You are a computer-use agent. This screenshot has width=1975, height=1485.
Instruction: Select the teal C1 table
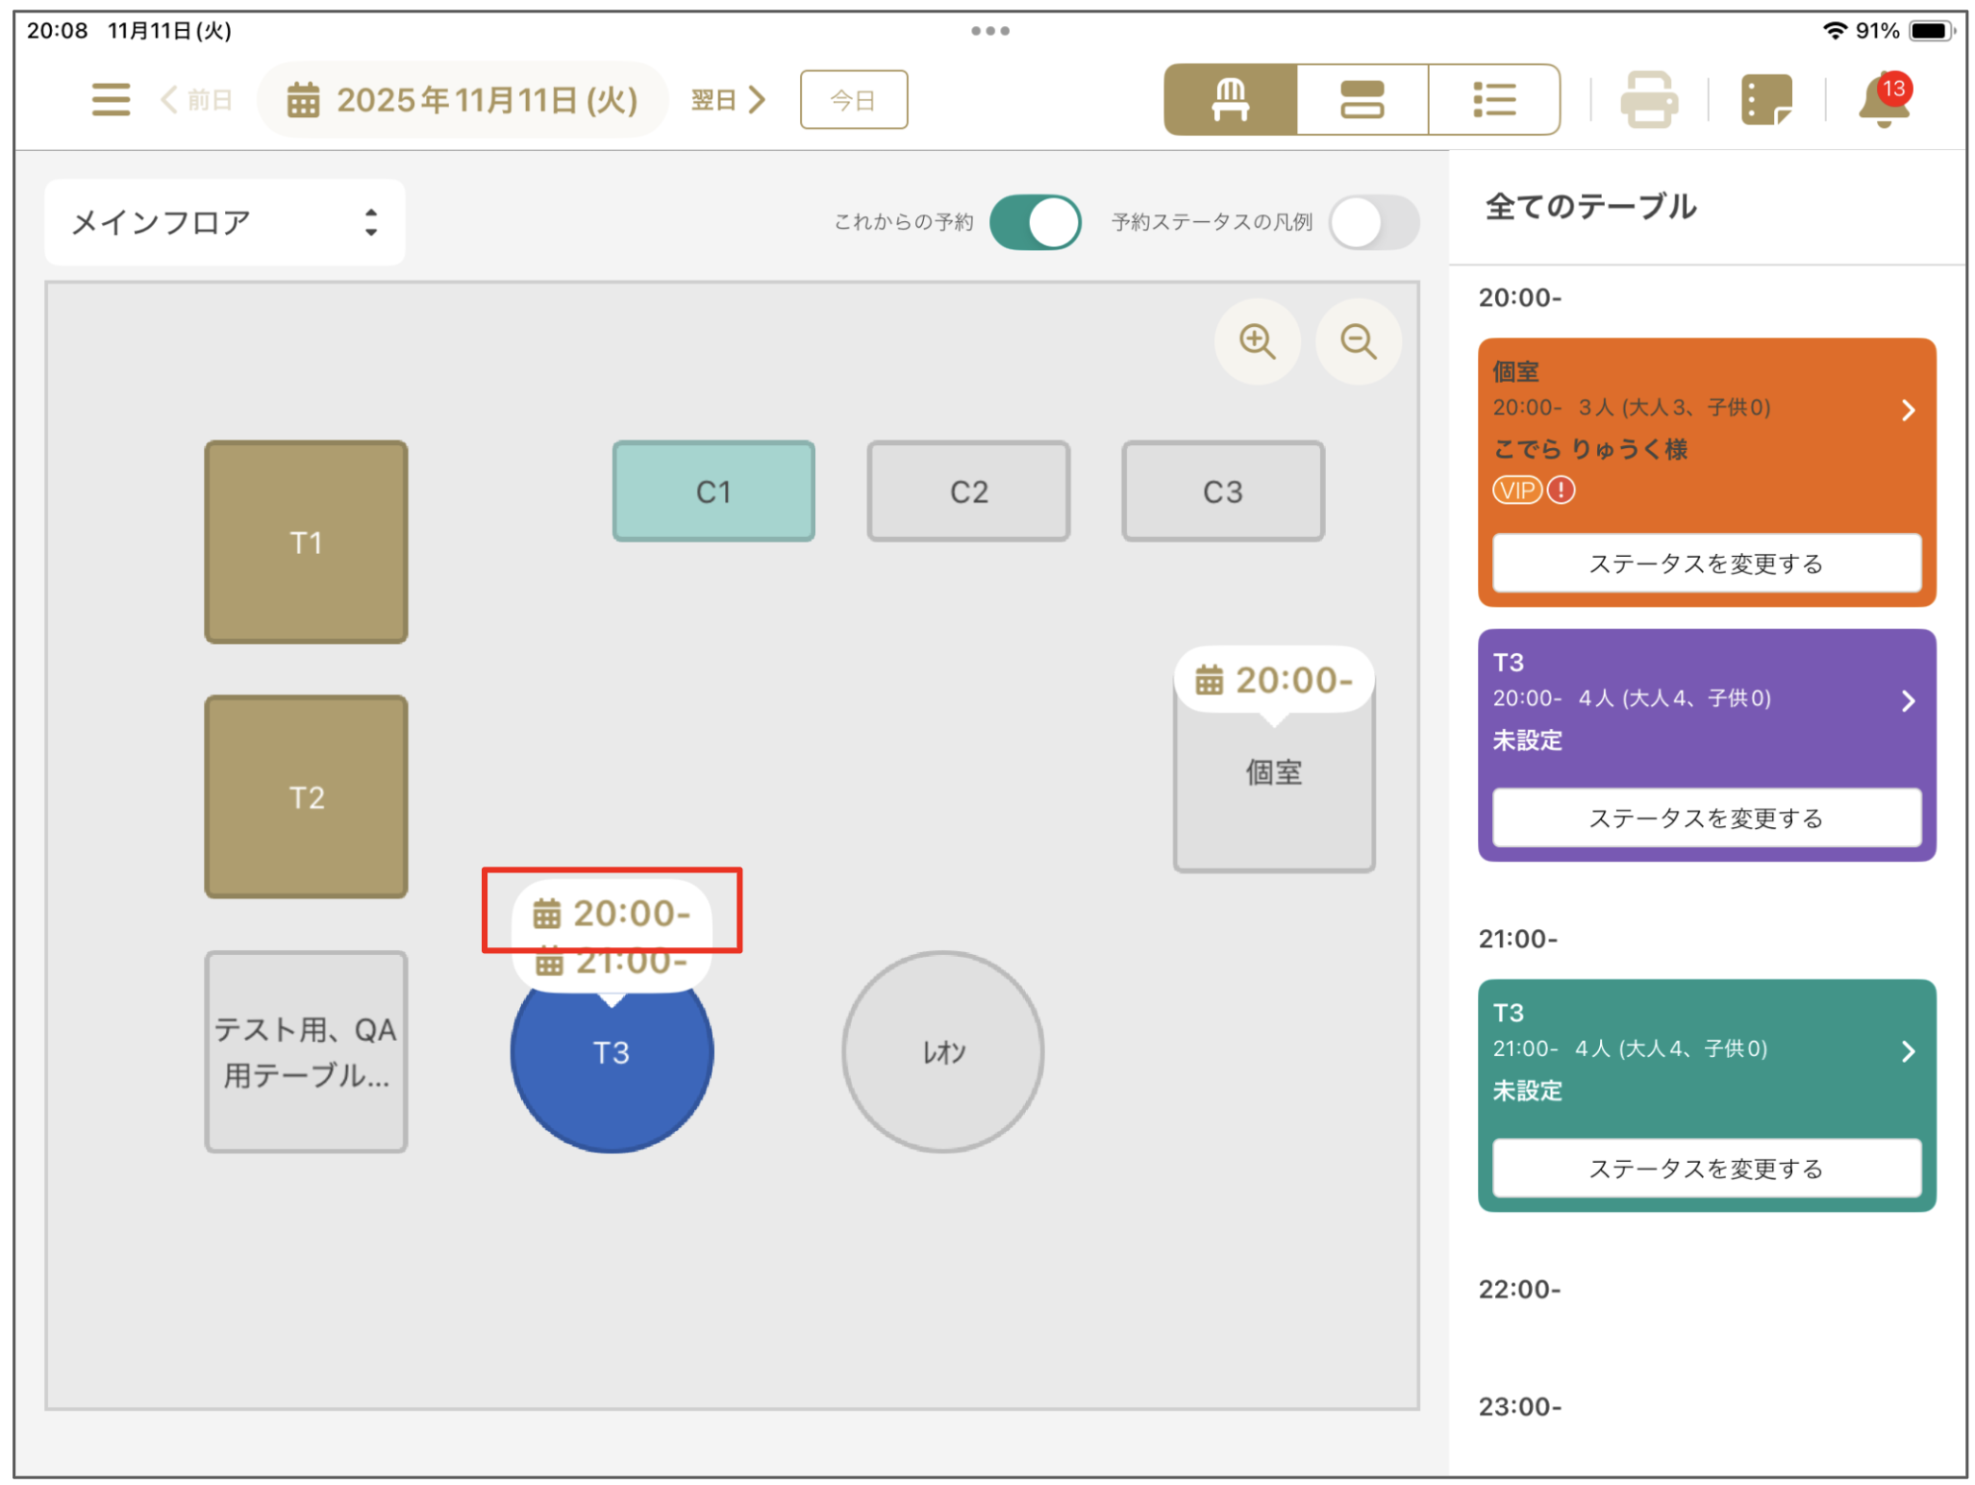712,491
